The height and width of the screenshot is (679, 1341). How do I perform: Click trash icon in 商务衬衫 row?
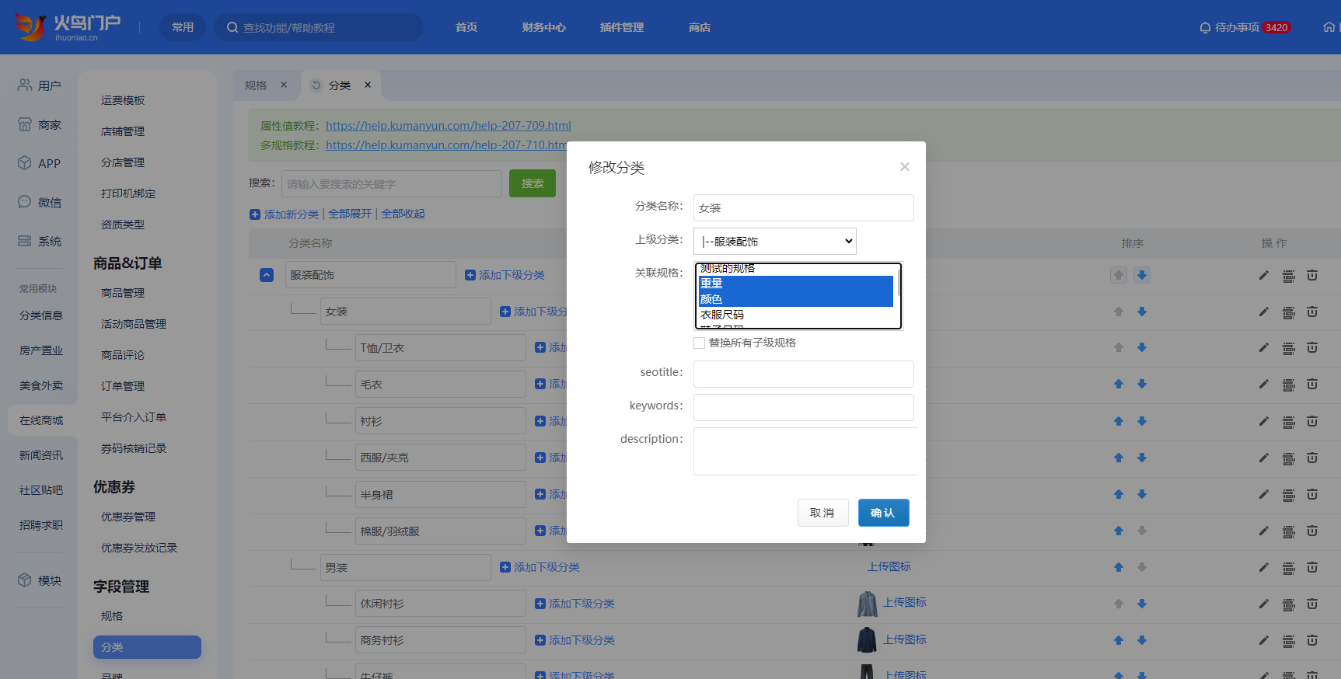coord(1312,640)
